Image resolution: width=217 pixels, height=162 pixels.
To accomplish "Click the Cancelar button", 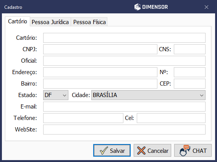I will coord(152,151).
